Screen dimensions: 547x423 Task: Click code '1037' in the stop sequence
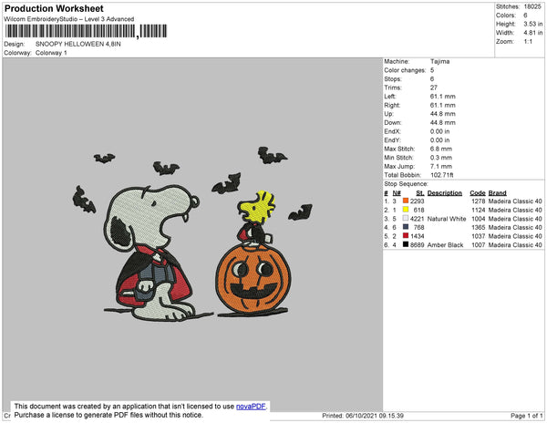(479, 236)
